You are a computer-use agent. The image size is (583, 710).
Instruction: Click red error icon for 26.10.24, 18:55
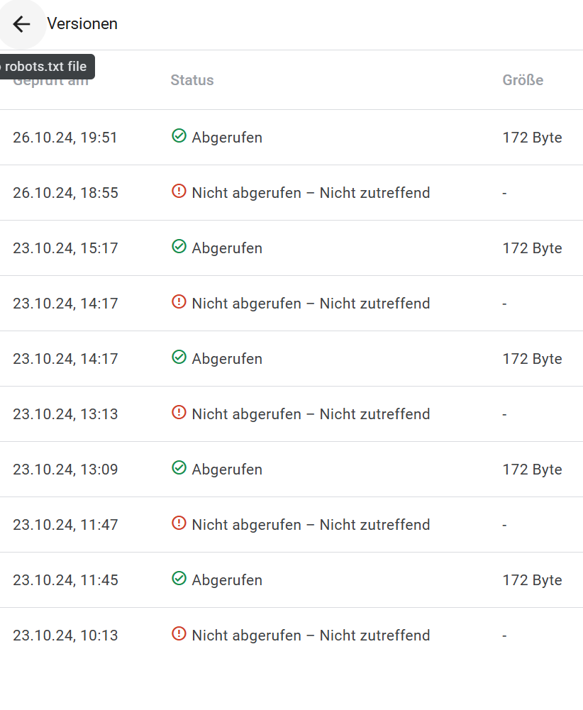click(179, 191)
